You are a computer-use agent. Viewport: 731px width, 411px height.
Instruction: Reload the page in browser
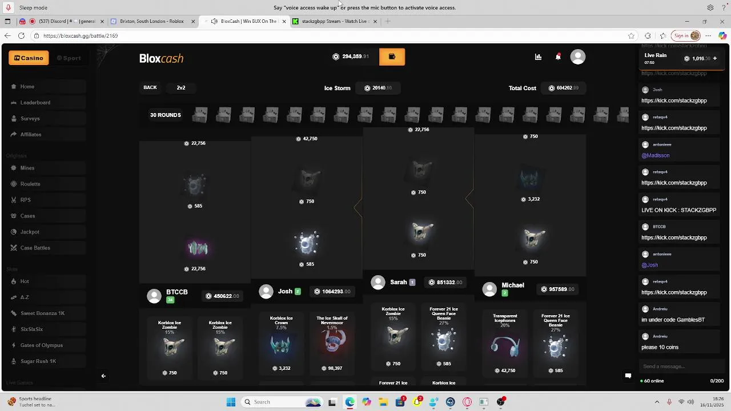pyautogui.click(x=21, y=35)
